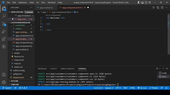Click UTF-8 encoding in status bar

tap(118, 88)
